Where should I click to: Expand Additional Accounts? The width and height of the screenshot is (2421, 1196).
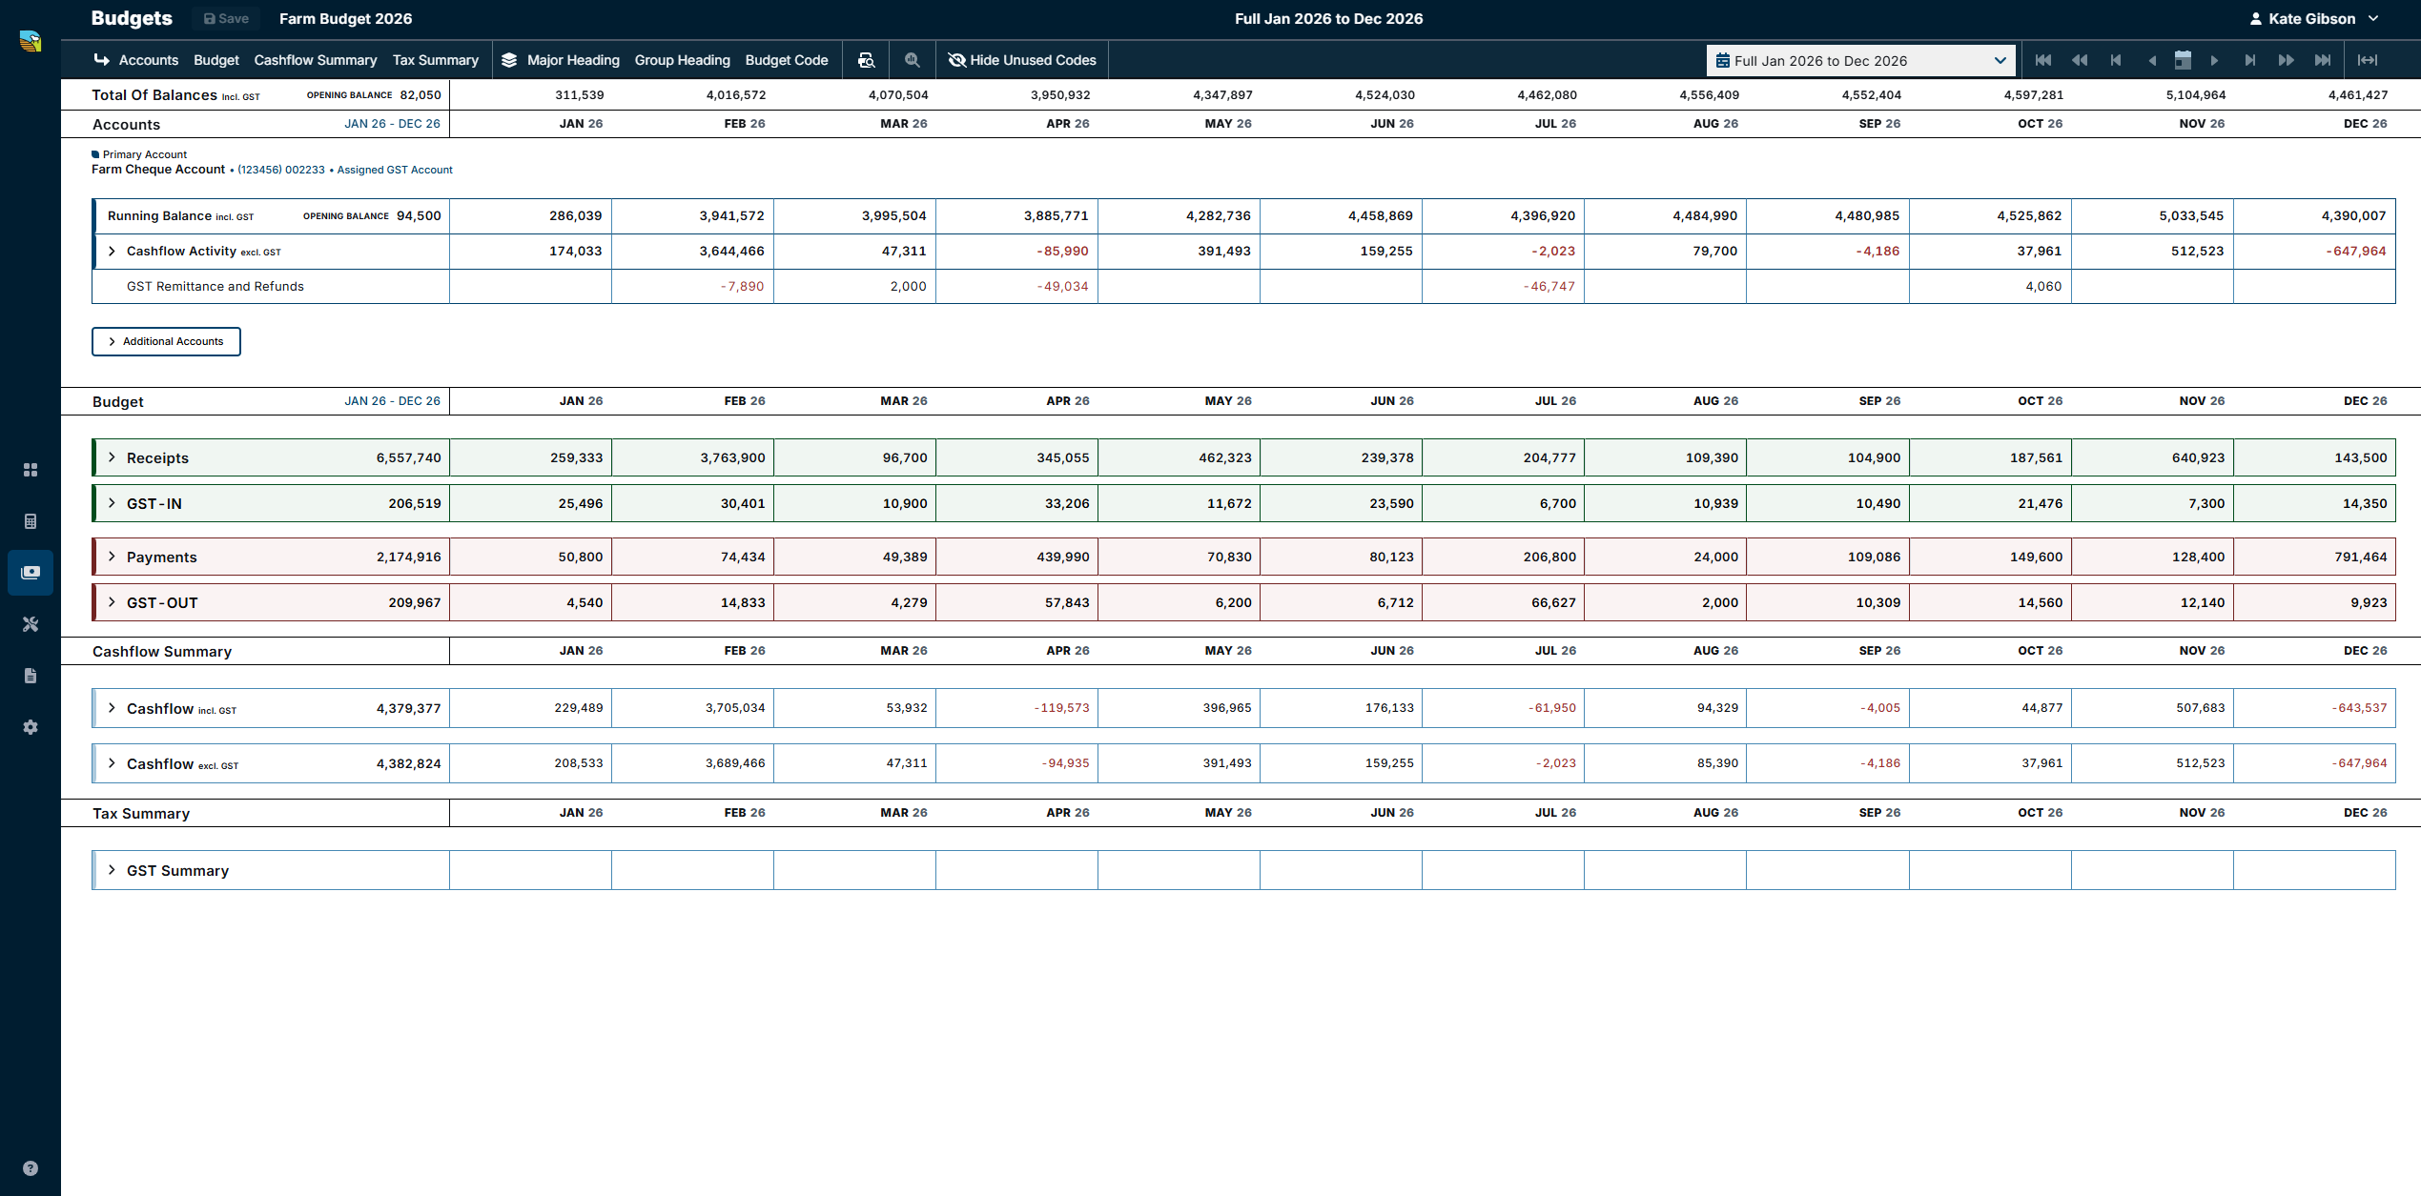pyautogui.click(x=166, y=341)
